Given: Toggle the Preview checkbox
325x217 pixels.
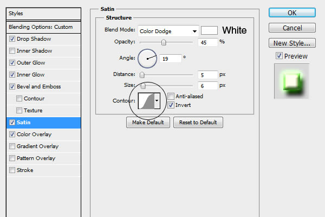Looking at the screenshot, I should coord(279,56).
